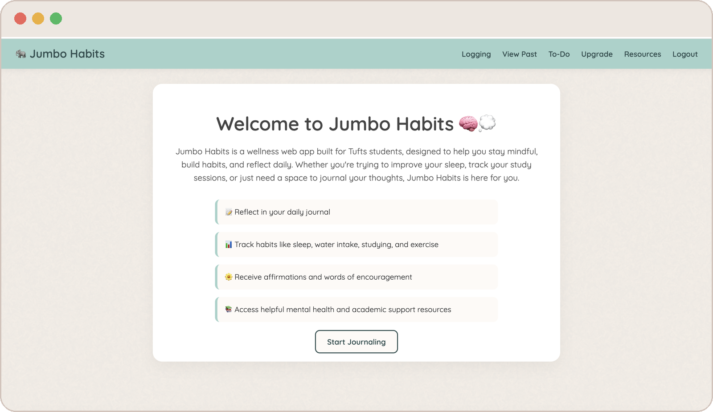Click the brain emoji in the heading

tap(468, 123)
